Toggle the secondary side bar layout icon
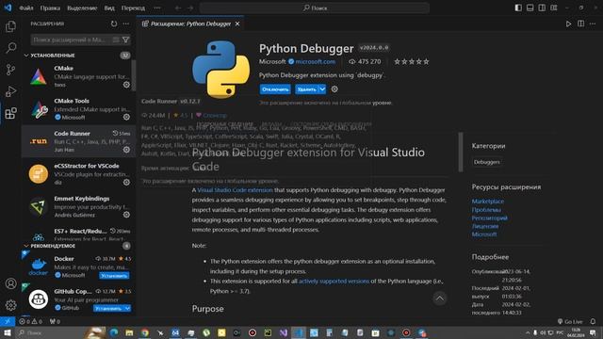Viewport: 603px width, 339px height. coord(542,8)
